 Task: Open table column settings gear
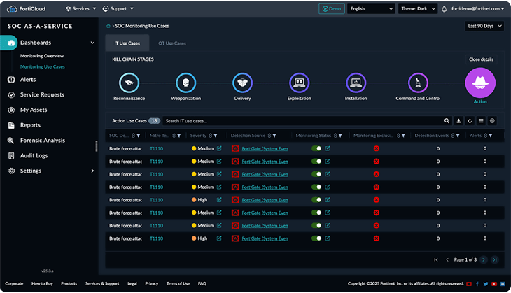(x=492, y=121)
